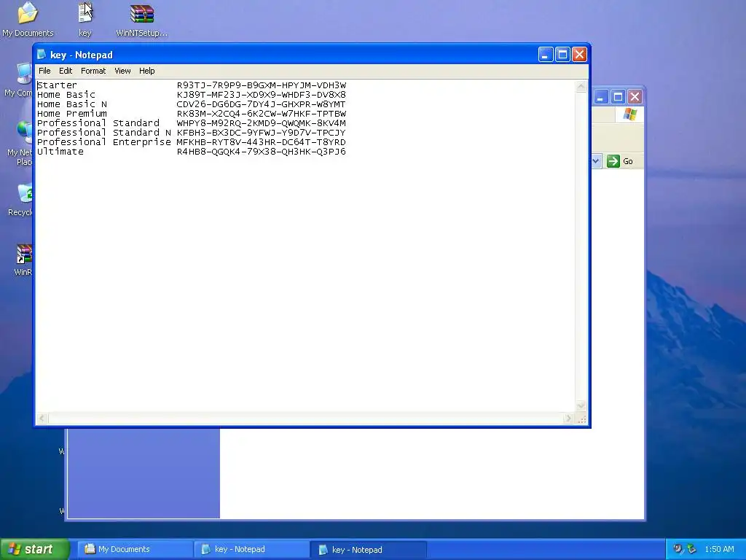This screenshot has height=560, width=746.
Task: Click the words Professional Enterprise in Notepad
Action: pos(103,142)
